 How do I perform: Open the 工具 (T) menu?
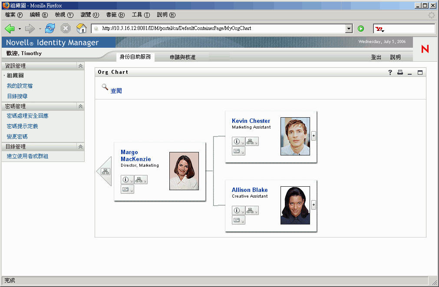point(141,15)
